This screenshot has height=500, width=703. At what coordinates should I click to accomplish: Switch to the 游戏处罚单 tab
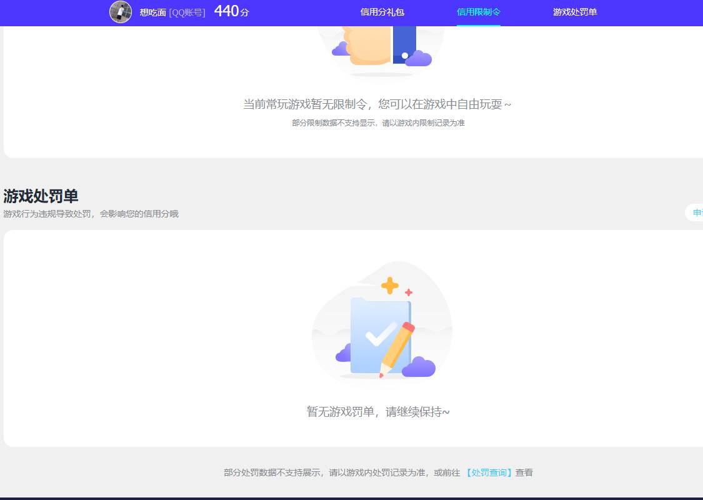574,12
